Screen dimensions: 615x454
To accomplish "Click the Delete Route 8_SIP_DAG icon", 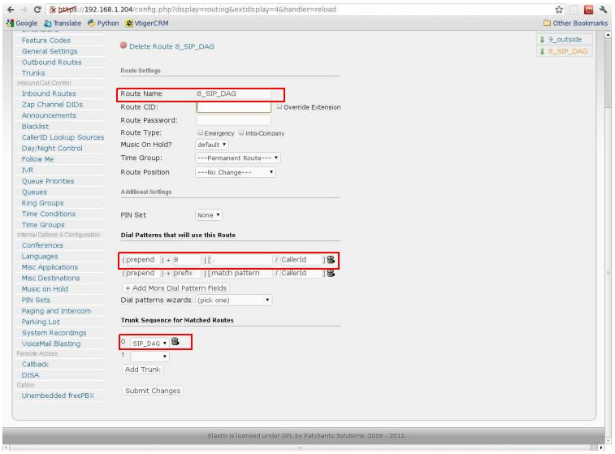I will 123,45.
